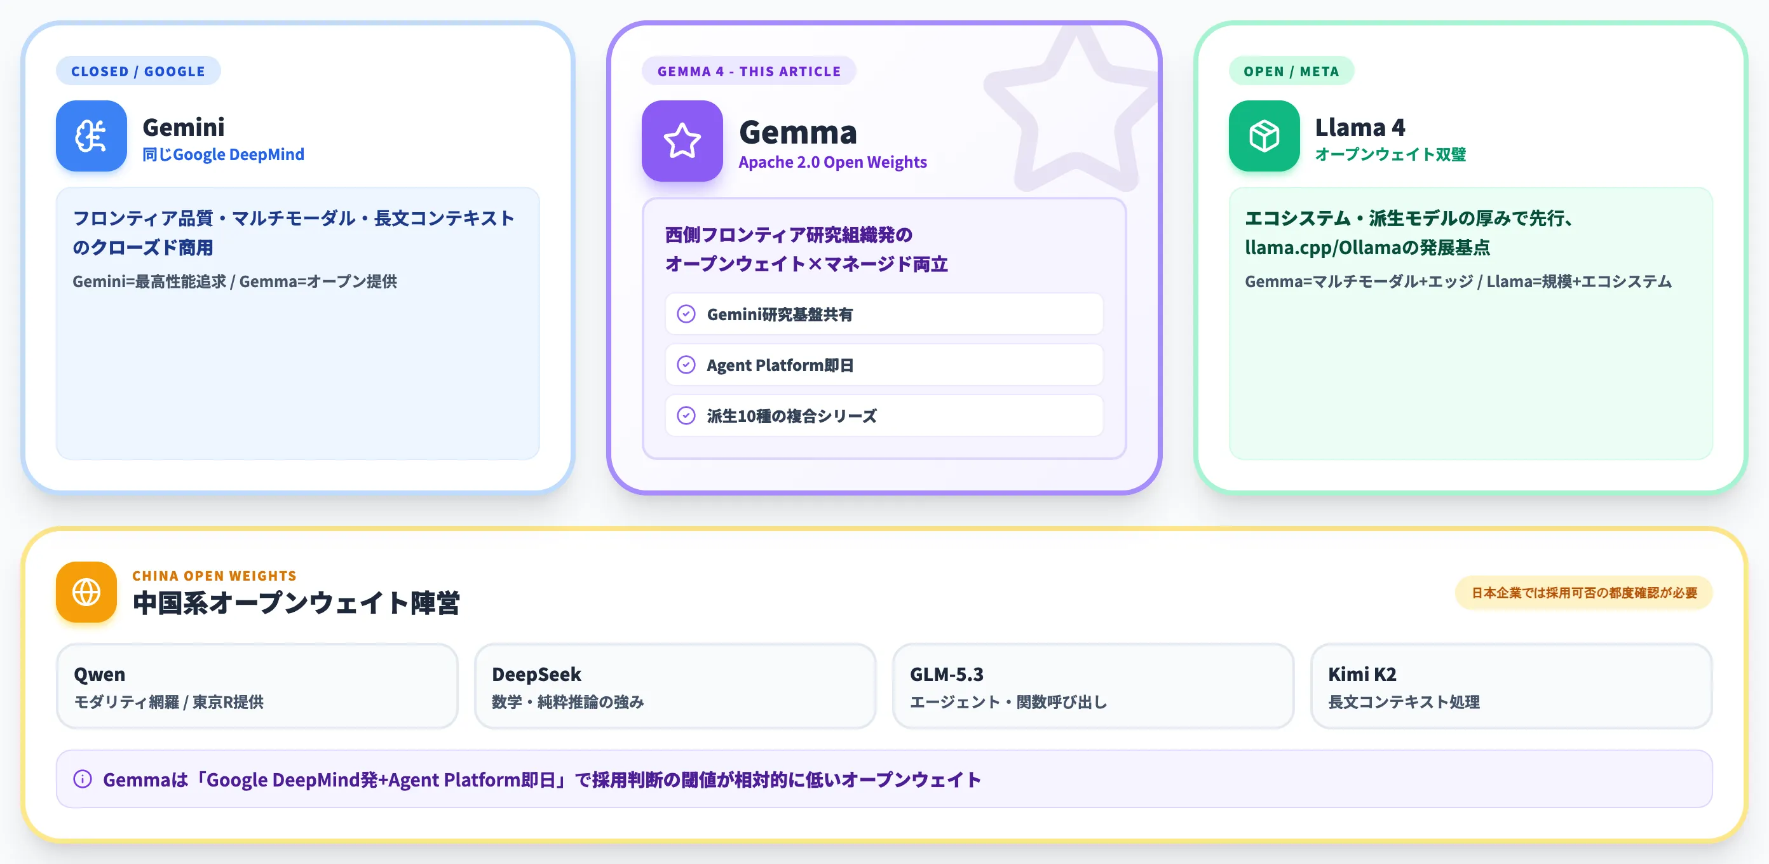
Task: Open the DeepSeek card
Action: pos(675,685)
